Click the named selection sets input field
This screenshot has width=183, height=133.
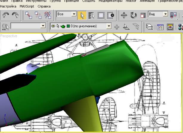[25, 26]
